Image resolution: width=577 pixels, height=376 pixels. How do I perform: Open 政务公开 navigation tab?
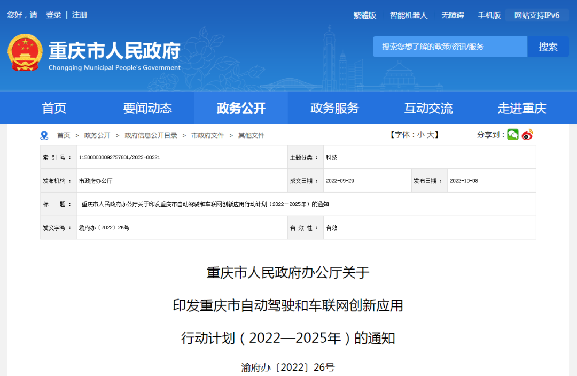(x=241, y=109)
